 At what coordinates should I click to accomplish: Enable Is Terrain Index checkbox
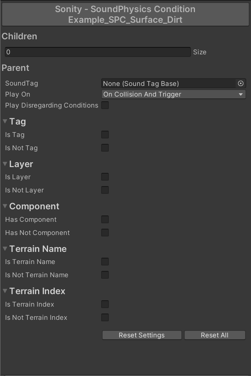[105, 304]
